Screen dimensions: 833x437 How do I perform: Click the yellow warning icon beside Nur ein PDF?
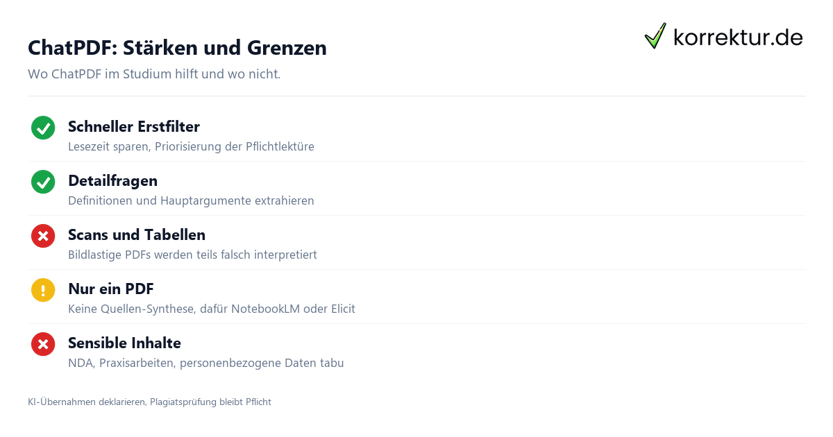tap(43, 290)
